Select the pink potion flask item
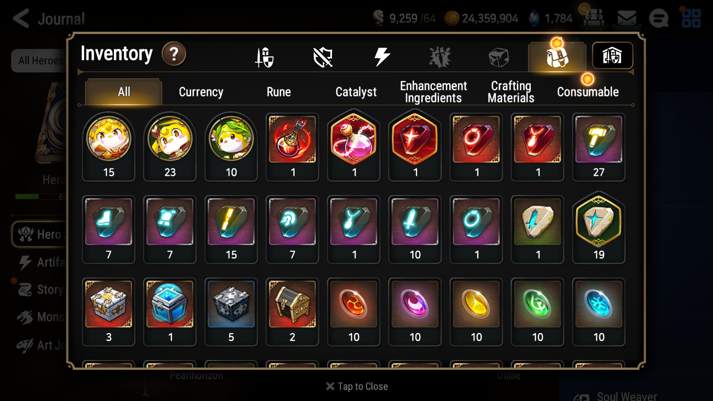The image size is (713, 401). pos(354,147)
